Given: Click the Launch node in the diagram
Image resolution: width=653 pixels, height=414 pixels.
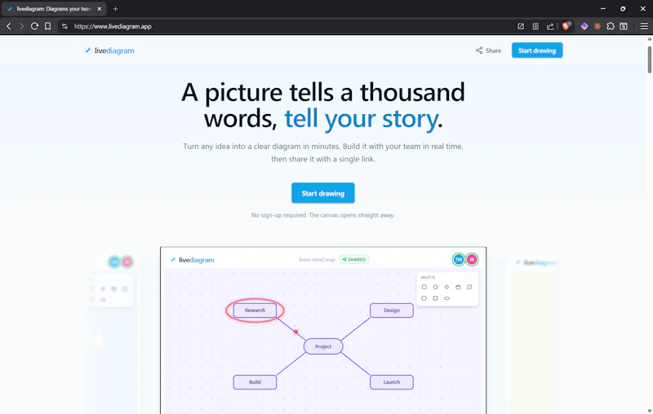Looking at the screenshot, I should click(392, 382).
